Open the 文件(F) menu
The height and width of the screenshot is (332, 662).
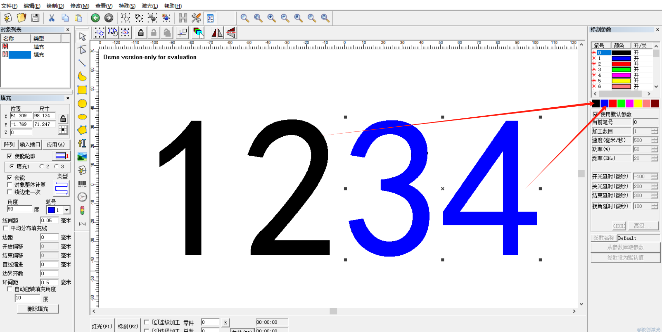pyautogui.click(x=9, y=6)
